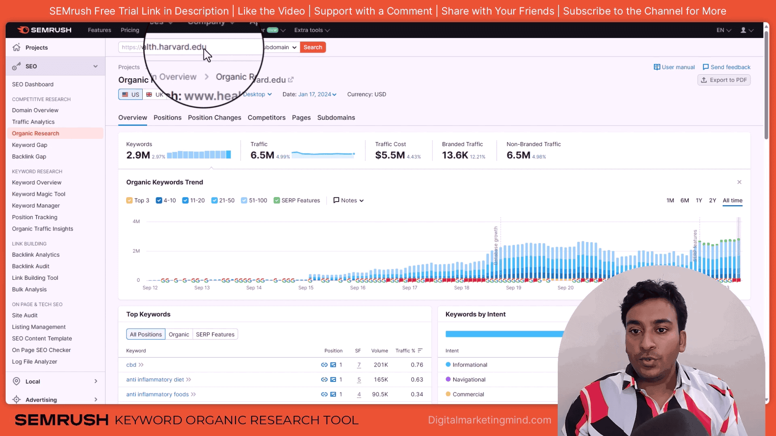
Task: Close the Organic Keywords Trend chart panel
Action: pyautogui.click(x=739, y=182)
